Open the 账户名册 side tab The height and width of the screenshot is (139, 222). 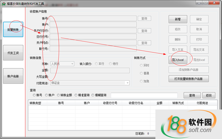tap(13, 76)
